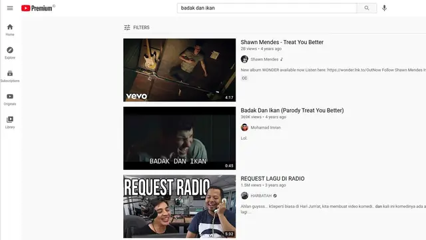Click the magnifier search button
This screenshot has width=426, height=240.
coord(367,8)
